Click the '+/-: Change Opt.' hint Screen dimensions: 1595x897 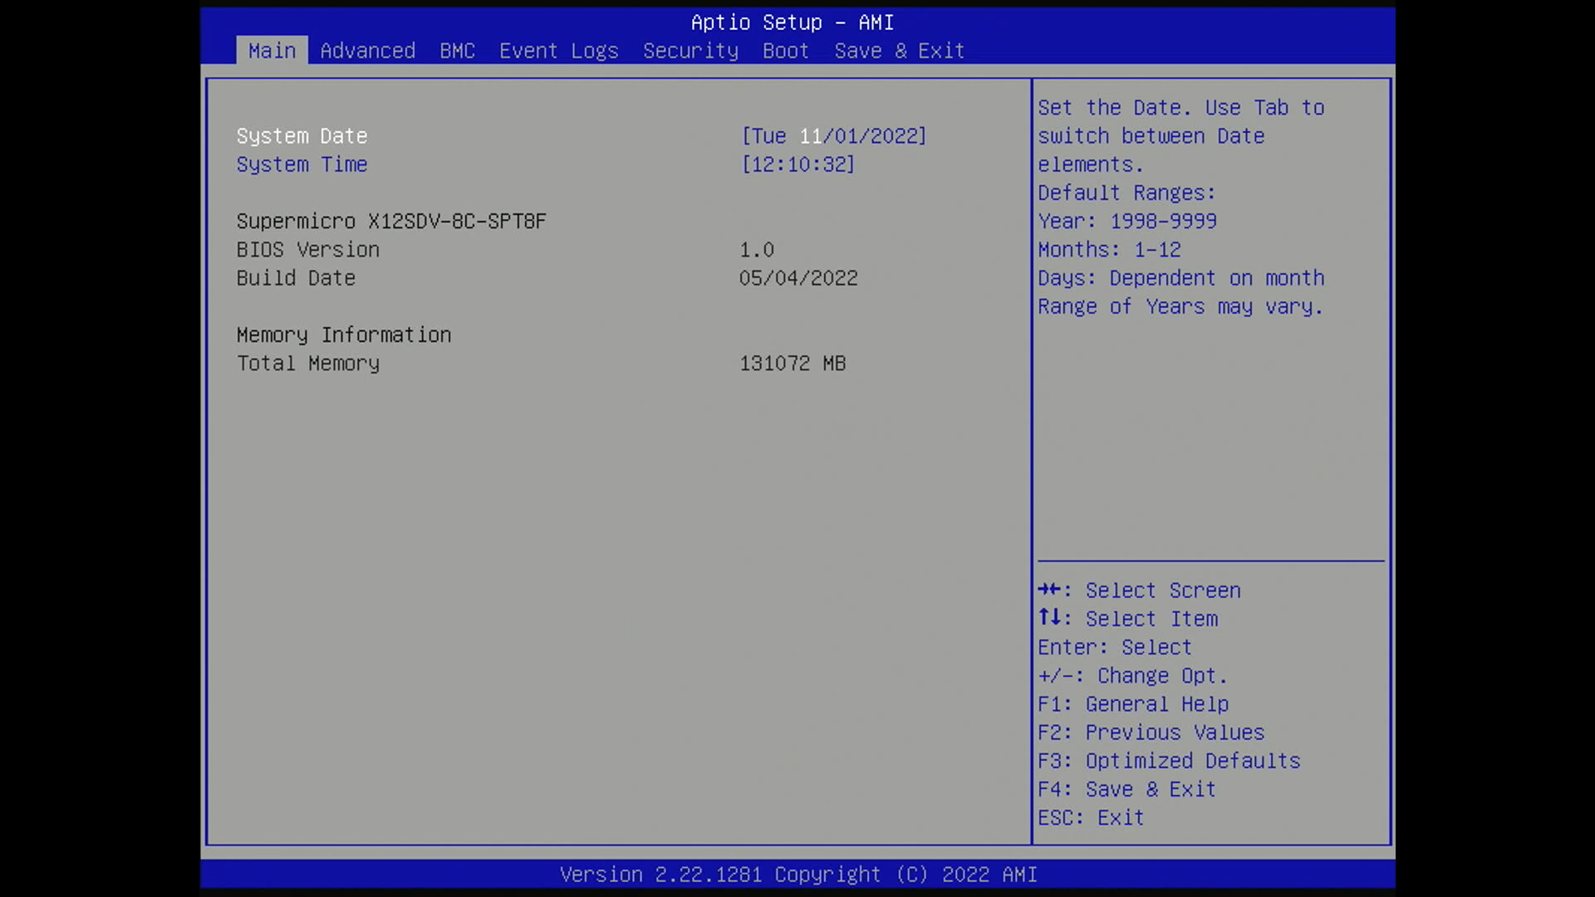coord(1132,676)
